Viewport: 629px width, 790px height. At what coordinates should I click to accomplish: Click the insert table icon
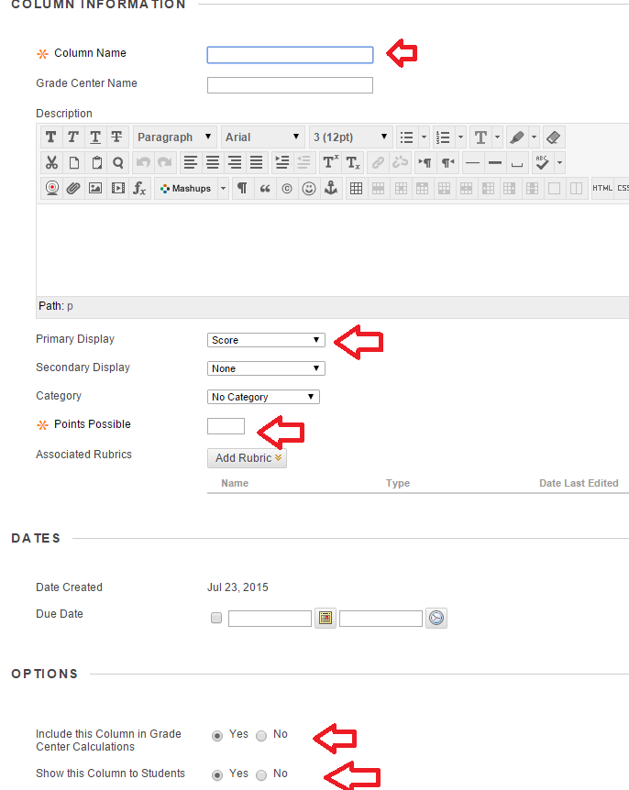tap(356, 189)
